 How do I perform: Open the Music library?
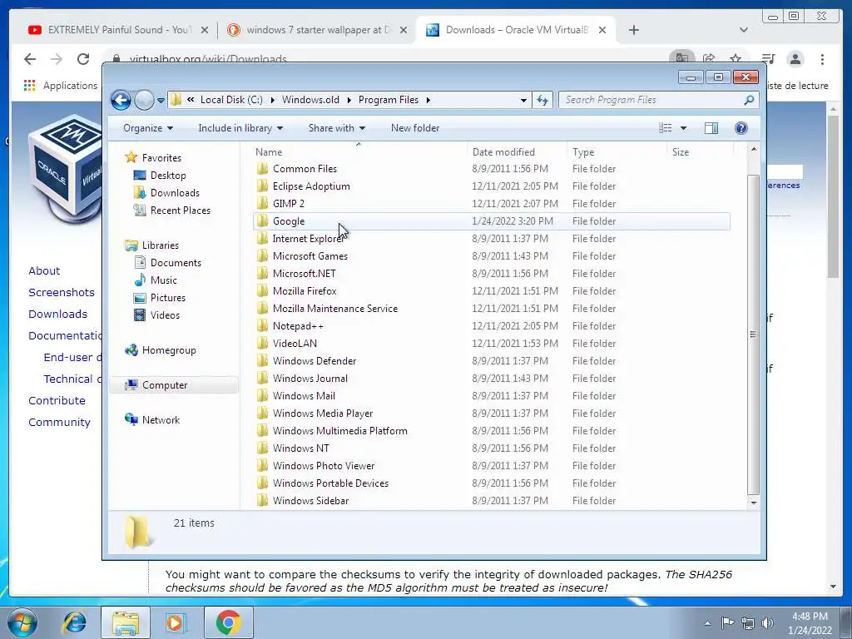(x=164, y=280)
